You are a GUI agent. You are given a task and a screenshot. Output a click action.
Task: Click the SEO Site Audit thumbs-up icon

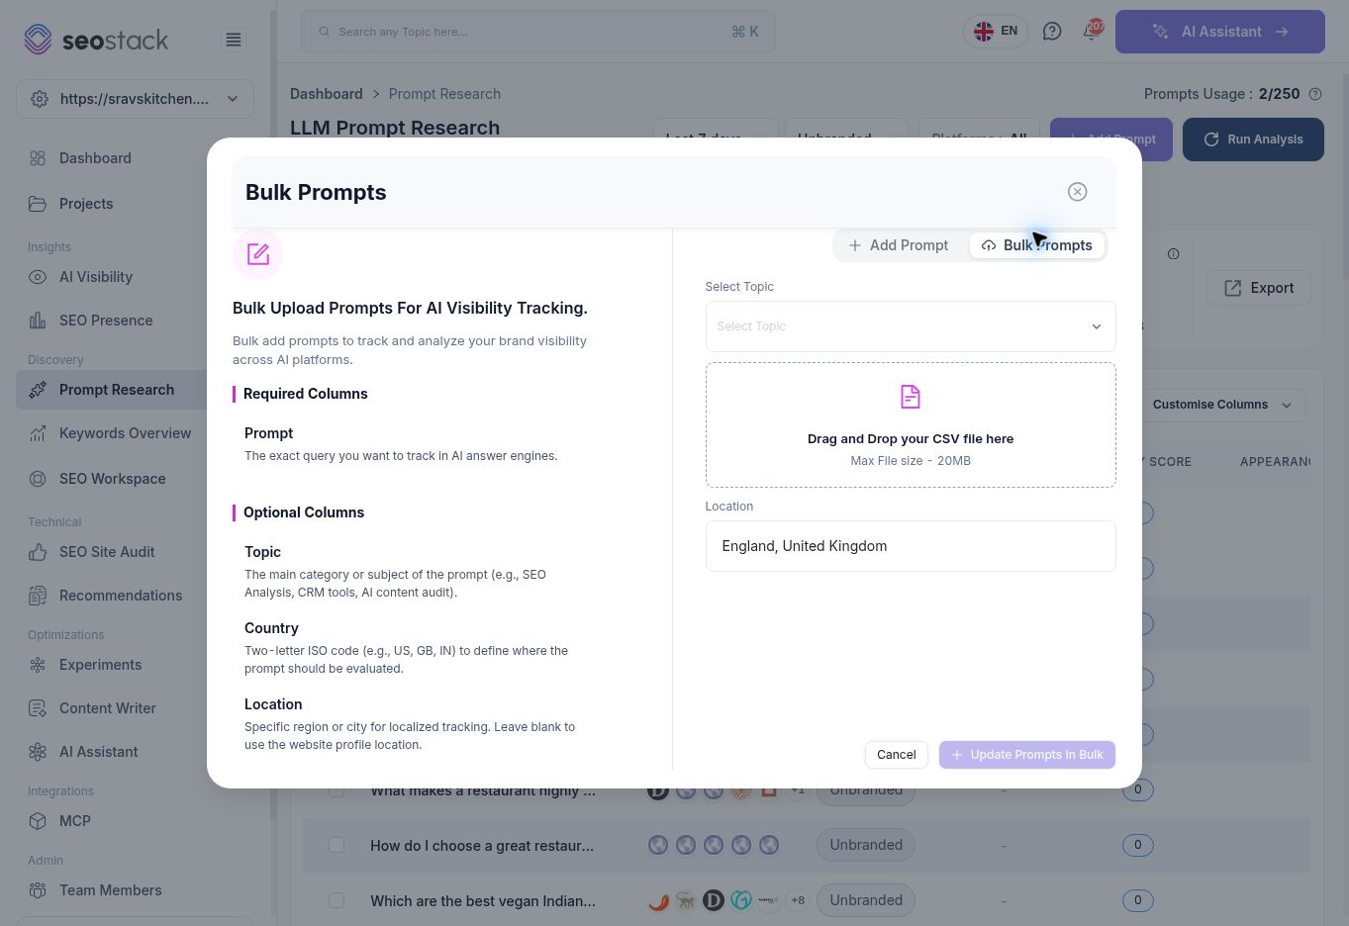(x=38, y=552)
